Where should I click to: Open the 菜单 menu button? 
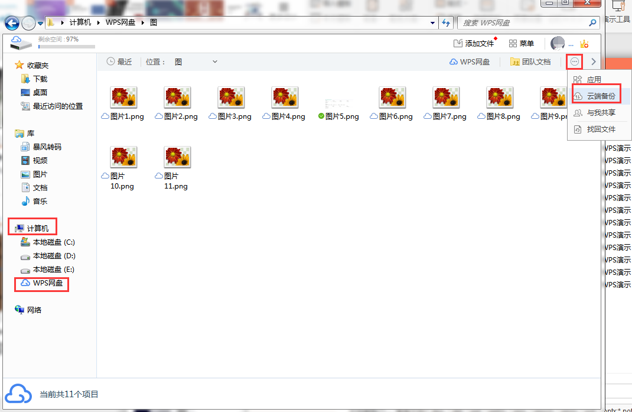pos(521,43)
